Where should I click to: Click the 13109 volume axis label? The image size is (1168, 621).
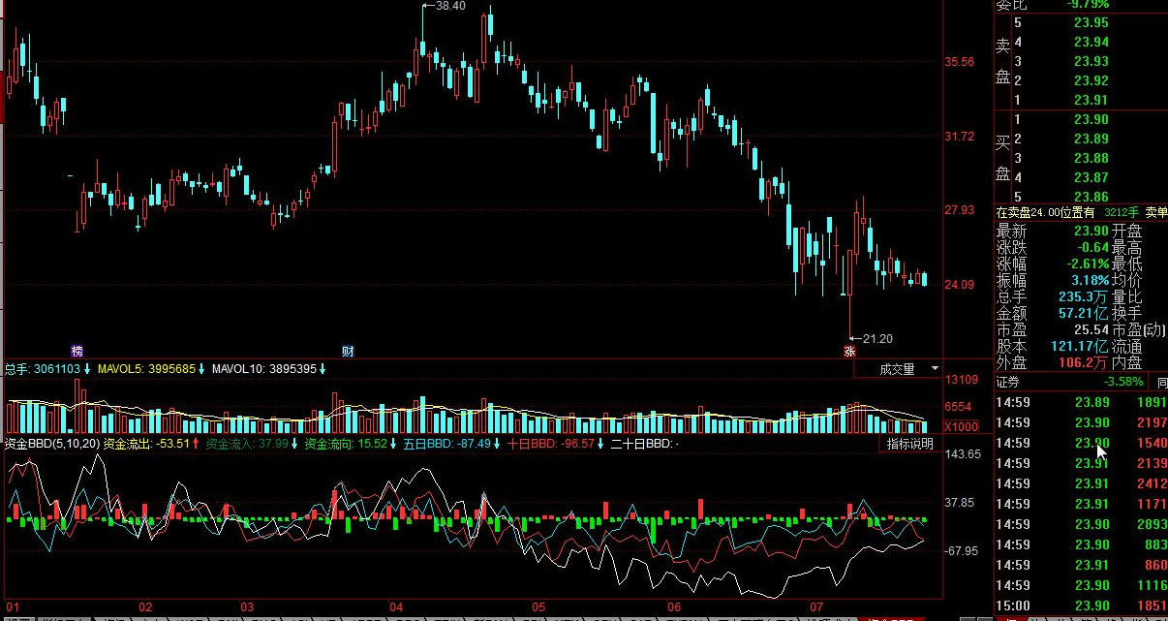click(961, 380)
